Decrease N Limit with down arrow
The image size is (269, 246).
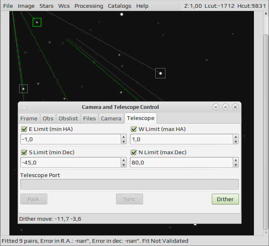(x=236, y=165)
